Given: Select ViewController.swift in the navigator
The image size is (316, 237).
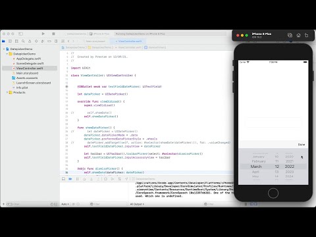Looking at the screenshot, I should pyautogui.click(x=30, y=68).
